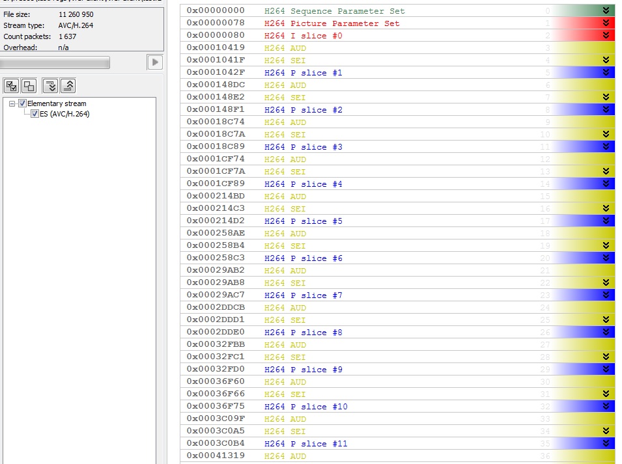
Task: Expand the P slice #11 packet chevron
Action: [606, 443]
